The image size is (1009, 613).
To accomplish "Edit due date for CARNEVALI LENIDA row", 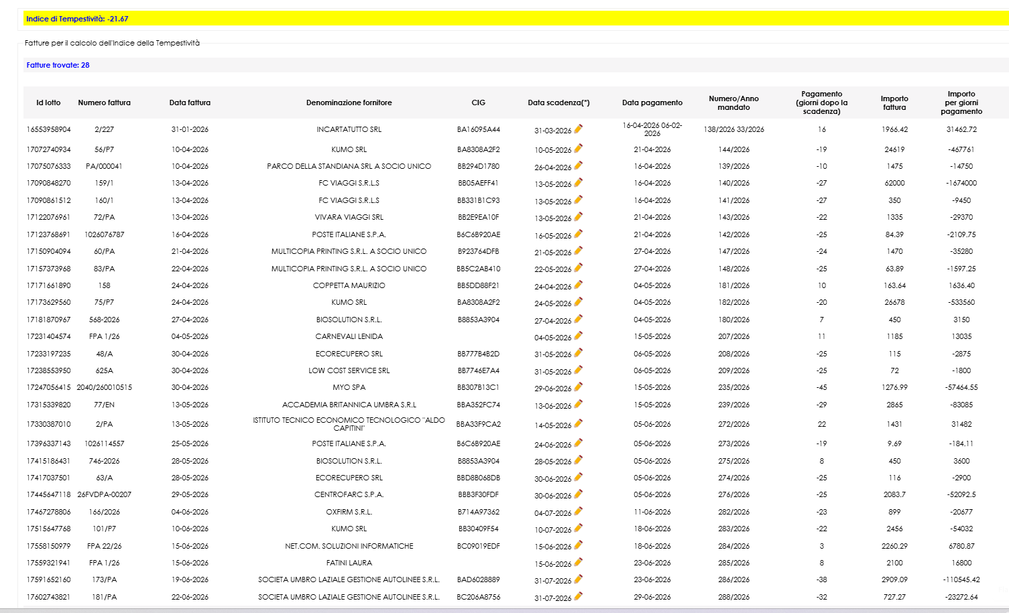I will point(578,336).
